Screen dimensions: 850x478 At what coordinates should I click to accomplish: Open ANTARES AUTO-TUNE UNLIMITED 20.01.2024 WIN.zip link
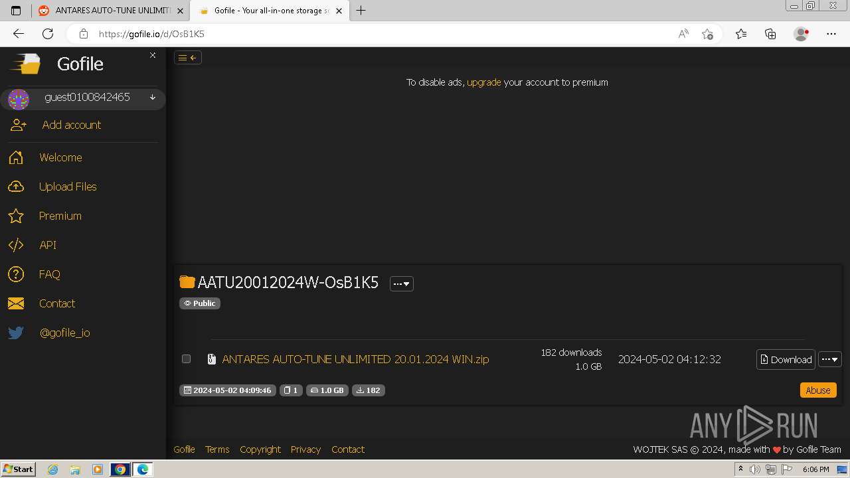coord(355,359)
